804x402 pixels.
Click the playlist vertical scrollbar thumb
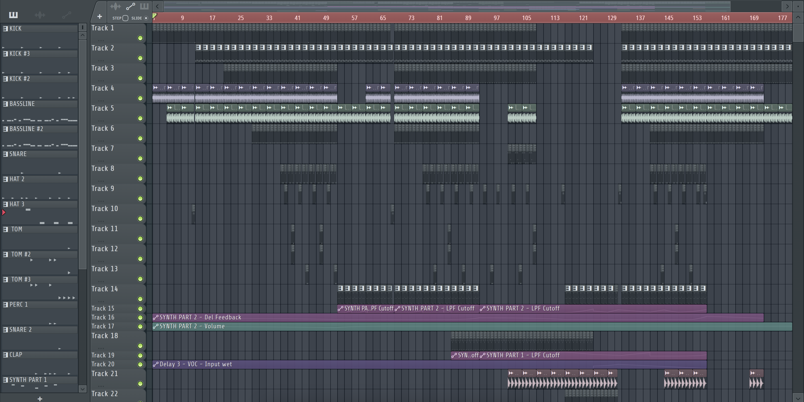[798, 33]
